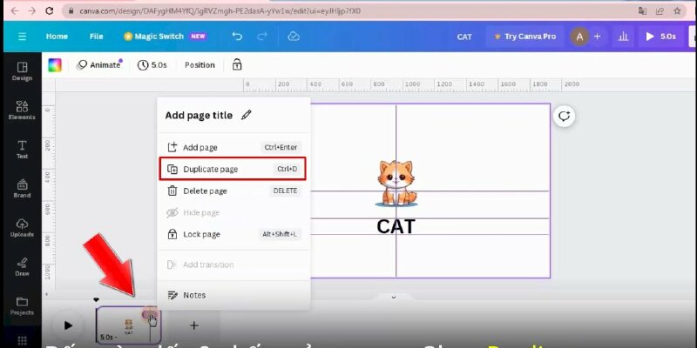Screen dimensions: 697x348
Task: Open the Draw tool
Action: 22,265
